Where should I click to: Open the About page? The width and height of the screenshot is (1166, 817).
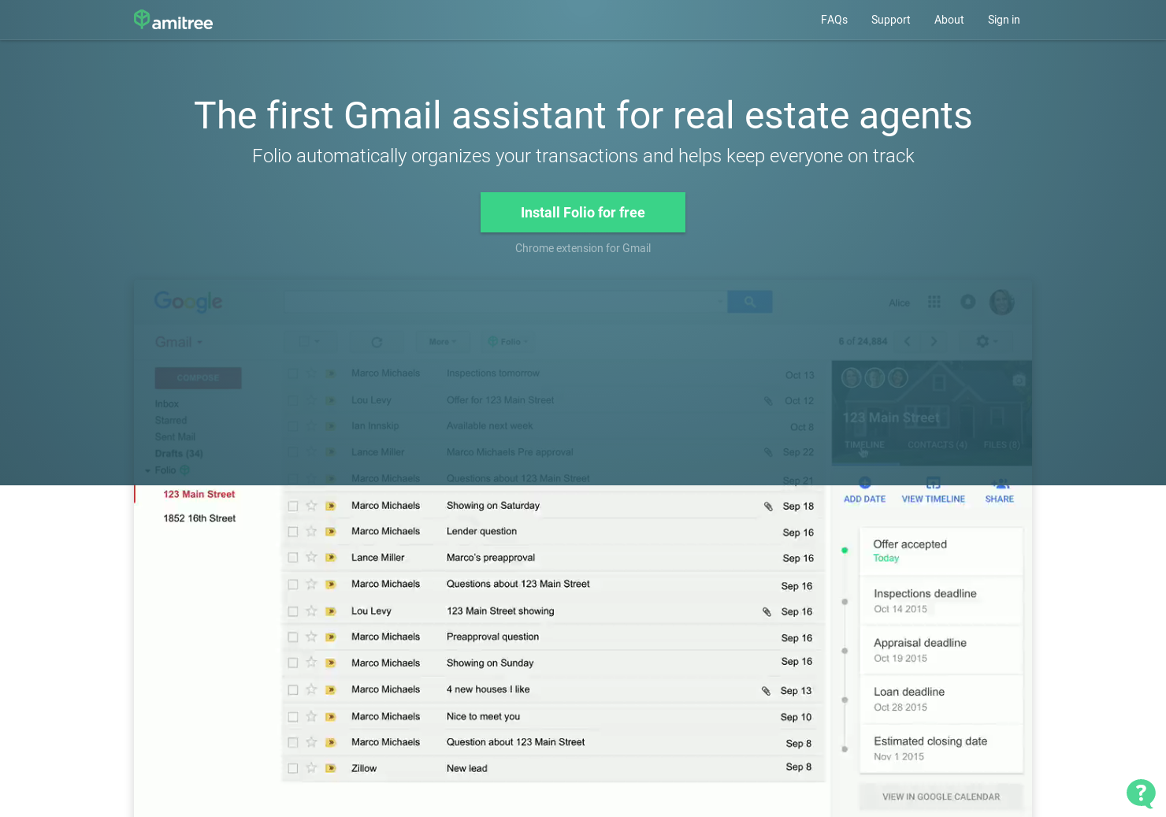(949, 20)
